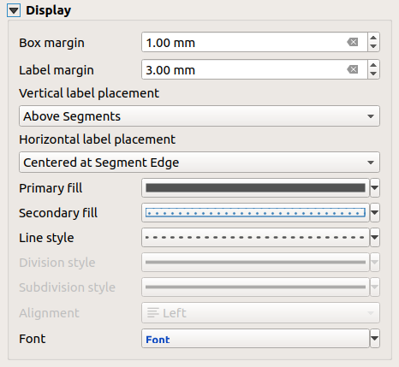Click the Vertical label placement label

(x=89, y=93)
